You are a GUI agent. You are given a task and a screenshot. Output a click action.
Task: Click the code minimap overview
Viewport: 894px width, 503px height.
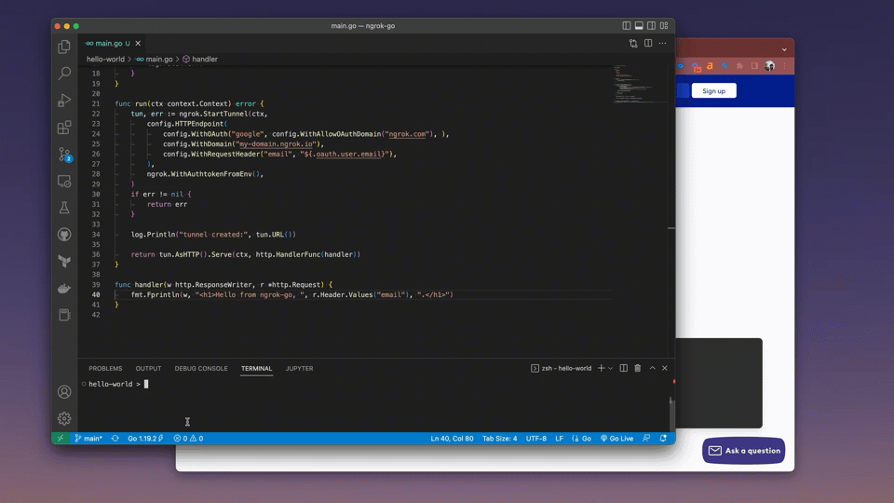(641, 84)
